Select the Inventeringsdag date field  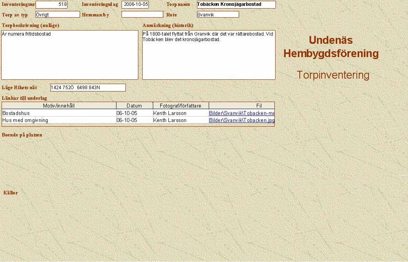pyautogui.click(x=135, y=5)
